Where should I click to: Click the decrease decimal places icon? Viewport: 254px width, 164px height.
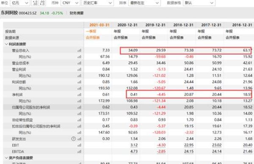(42, 3)
